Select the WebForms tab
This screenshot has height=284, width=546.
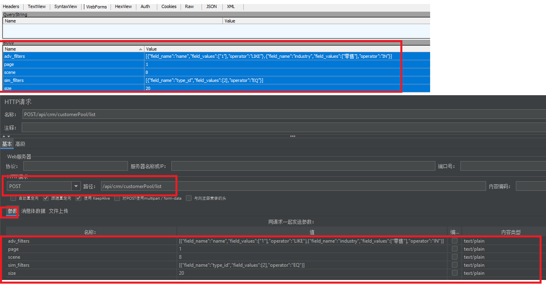[x=97, y=6]
